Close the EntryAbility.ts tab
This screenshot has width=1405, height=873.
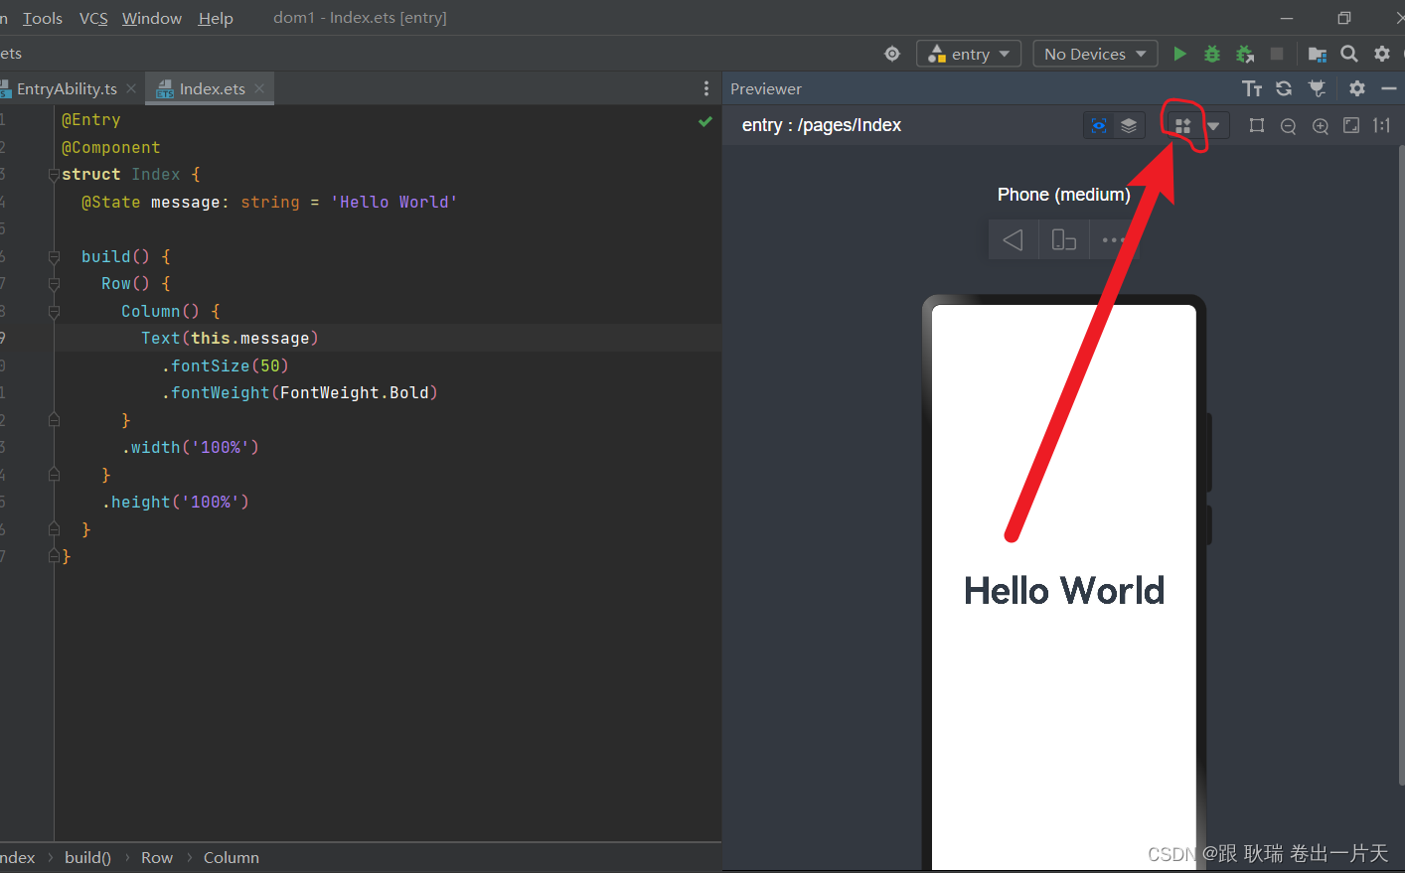tap(131, 88)
